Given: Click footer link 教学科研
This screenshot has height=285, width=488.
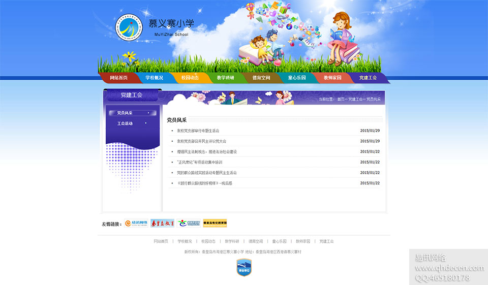Looking at the screenshot, I should click(232, 241).
